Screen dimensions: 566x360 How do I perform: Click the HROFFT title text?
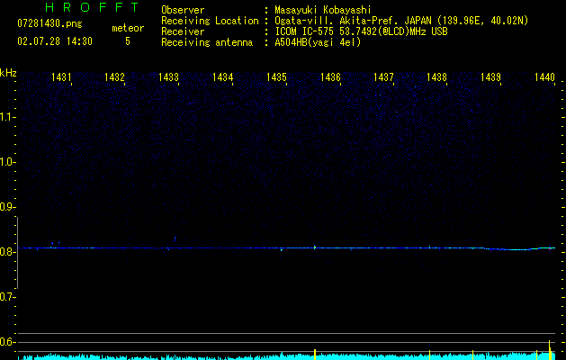[92, 7]
